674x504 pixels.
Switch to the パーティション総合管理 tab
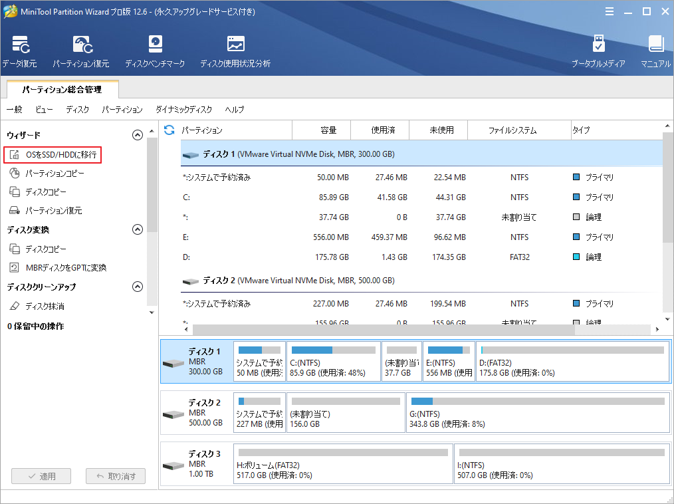click(x=61, y=88)
